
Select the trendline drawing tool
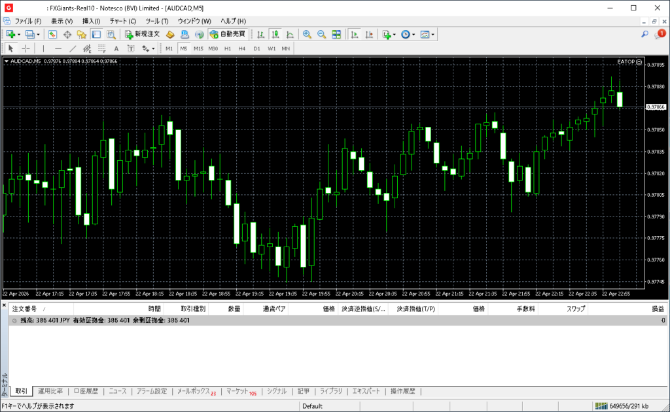pyautogui.click(x=73, y=48)
